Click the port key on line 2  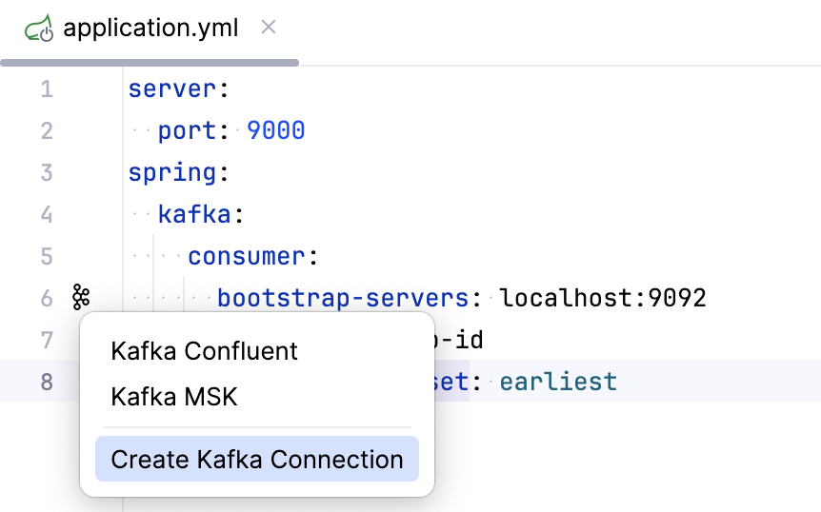click(x=188, y=130)
